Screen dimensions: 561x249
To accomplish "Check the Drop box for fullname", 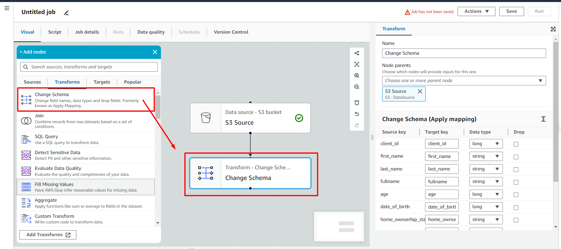I will click(516, 182).
